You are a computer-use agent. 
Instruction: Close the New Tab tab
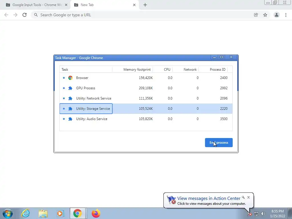coord(134,5)
